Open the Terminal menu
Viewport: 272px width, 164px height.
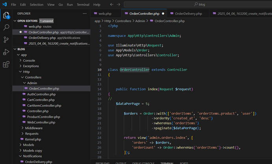tap(83, 5)
